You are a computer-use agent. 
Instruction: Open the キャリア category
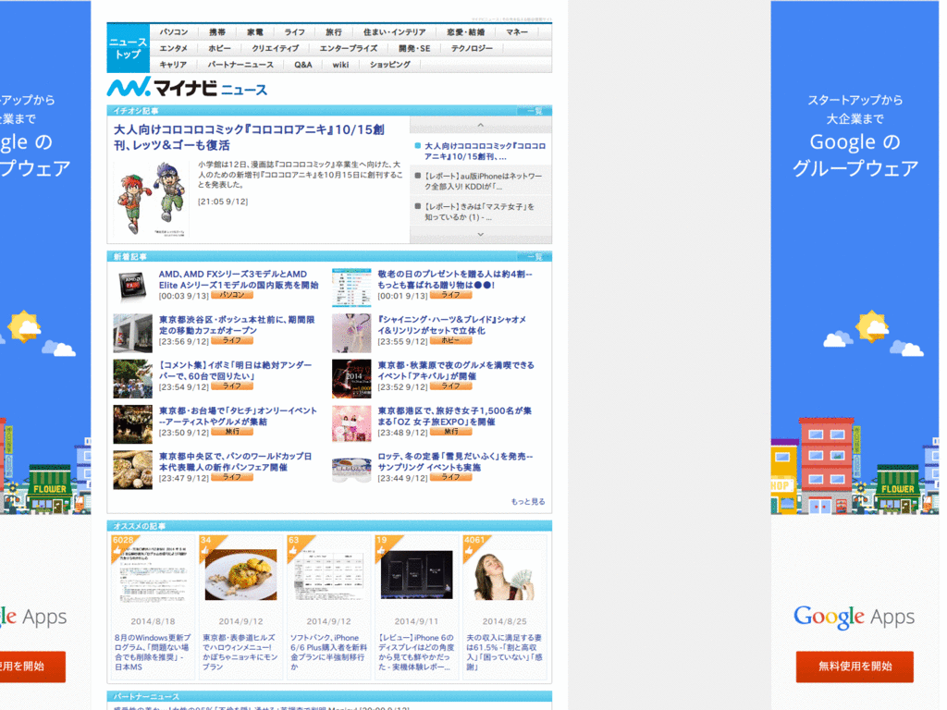pyautogui.click(x=173, y=65)
